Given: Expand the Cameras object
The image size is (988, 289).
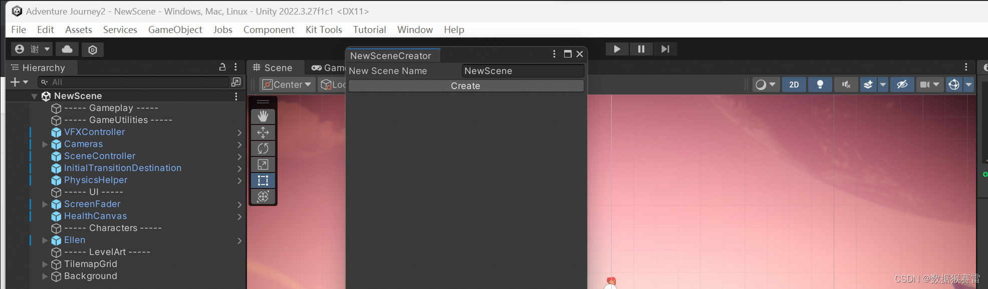Looking at the screenshot, I should [45, 144].
